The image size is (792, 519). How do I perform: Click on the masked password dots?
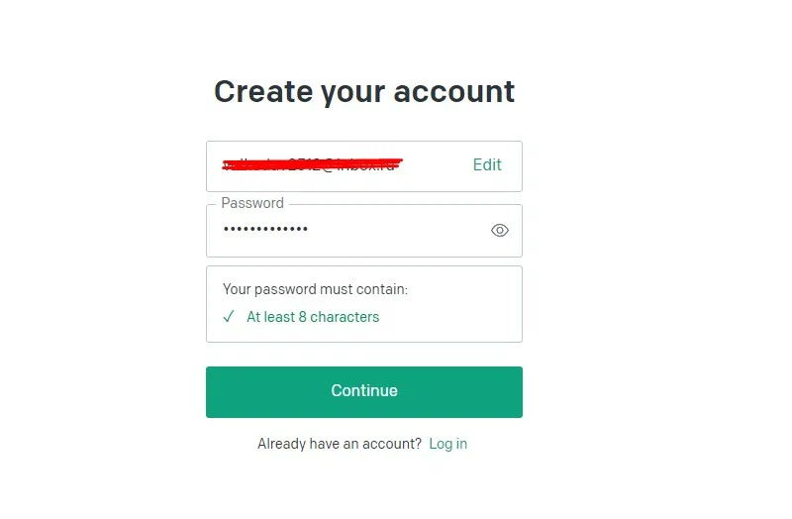[265, 229]
